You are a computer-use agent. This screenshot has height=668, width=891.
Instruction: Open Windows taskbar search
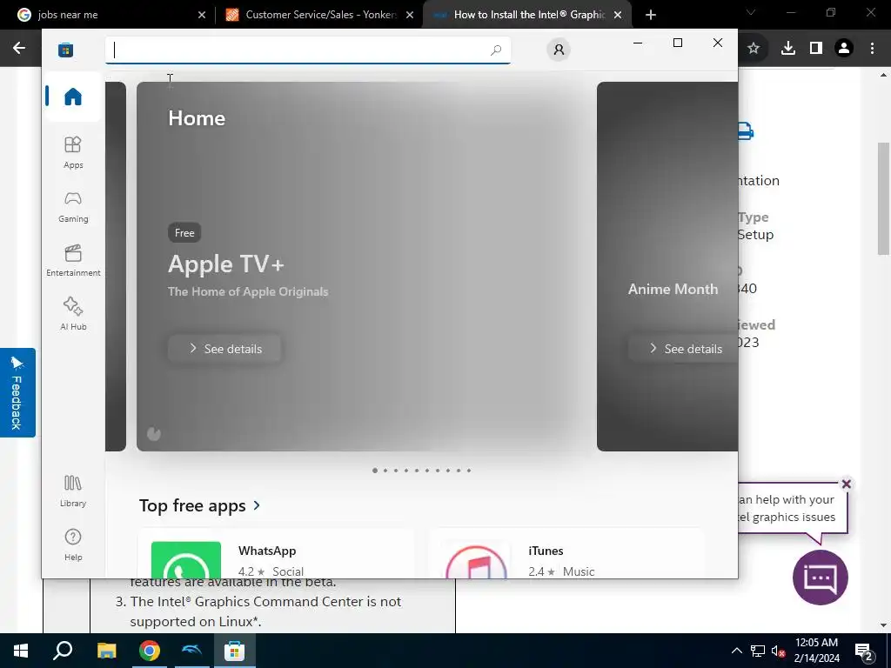tap(63, 651)
